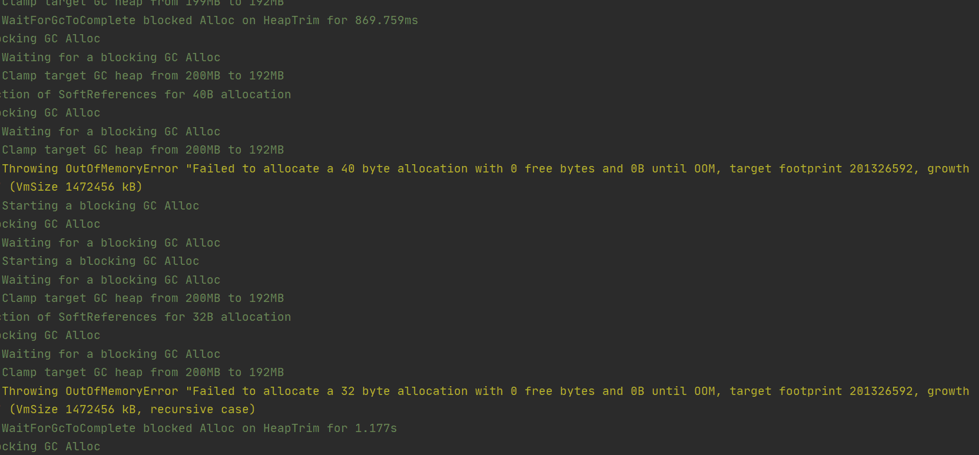
Task: Click GC Alloc line directly below 869.759ms line
Action: tap(50, 39)
